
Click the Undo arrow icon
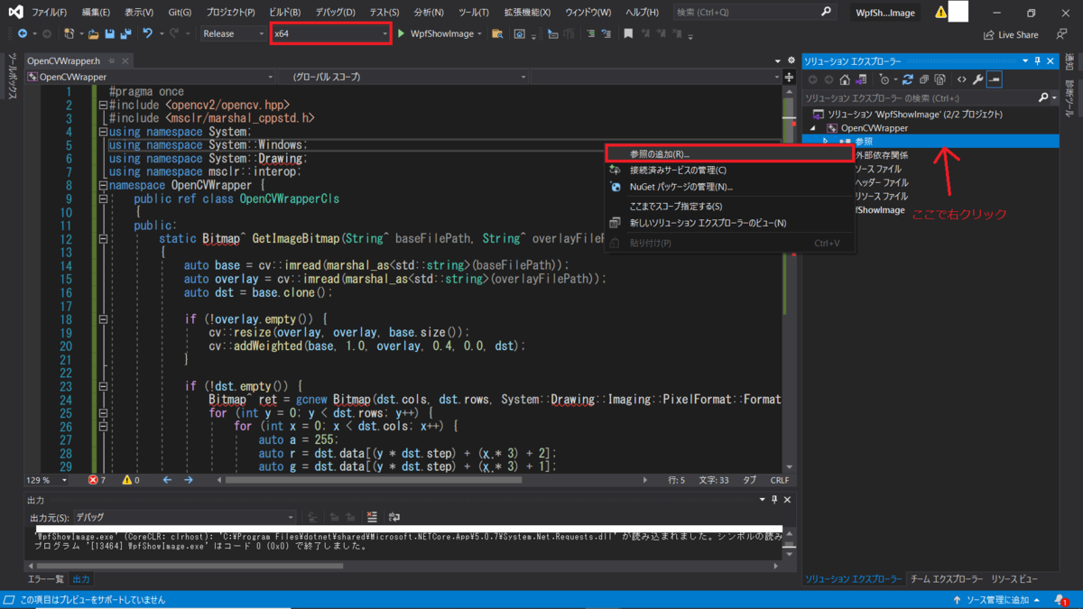tap(148, 33)
